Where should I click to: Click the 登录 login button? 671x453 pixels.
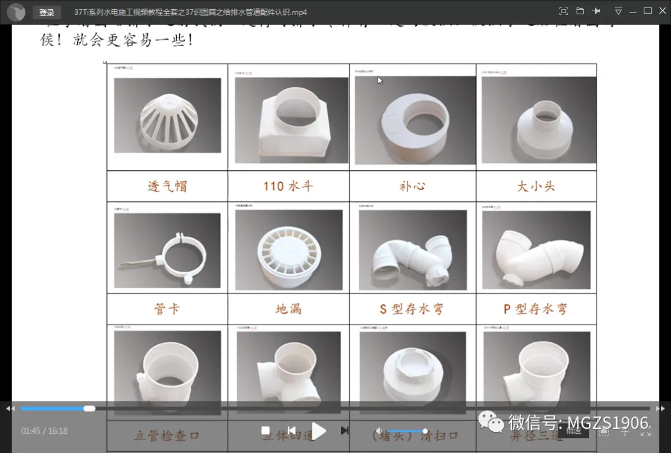click(x=47, y=12)
